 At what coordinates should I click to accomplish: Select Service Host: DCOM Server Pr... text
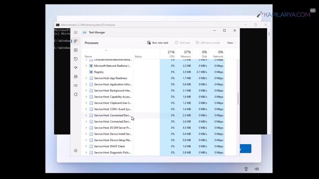click(112, 128)
